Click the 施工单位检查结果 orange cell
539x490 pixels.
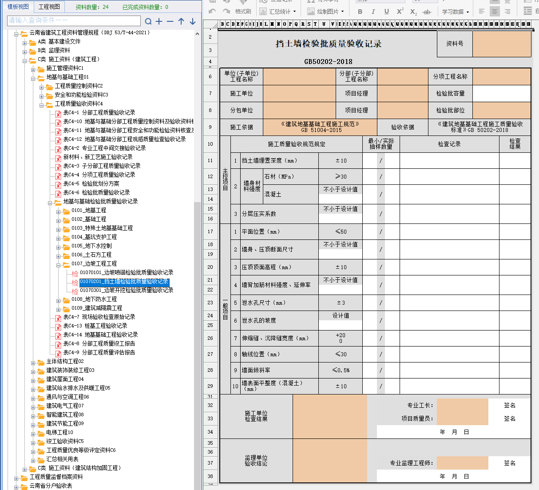(x=330, y=416)
